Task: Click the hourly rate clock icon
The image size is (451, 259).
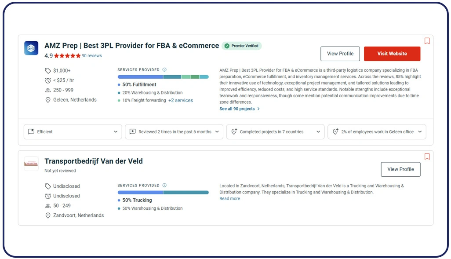Action: coord(47,80)
